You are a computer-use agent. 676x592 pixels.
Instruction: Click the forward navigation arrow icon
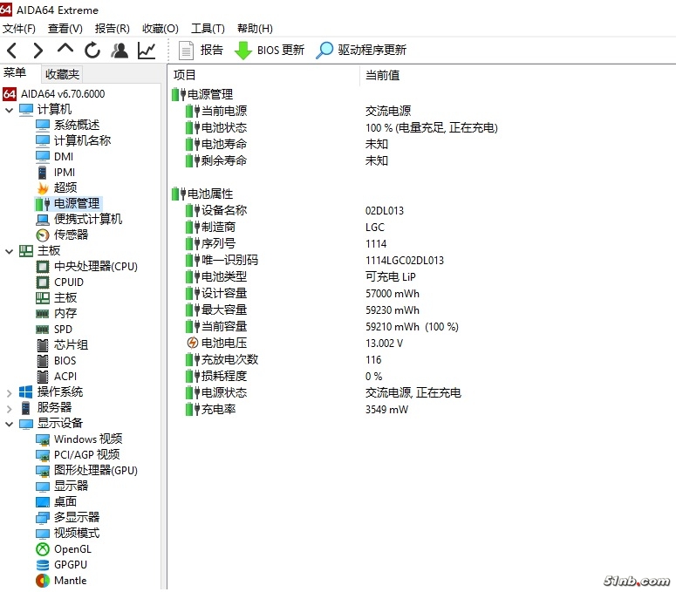coord(38,51)
